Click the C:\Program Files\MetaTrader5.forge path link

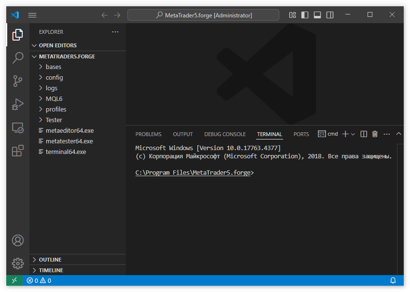coord(193,173)
